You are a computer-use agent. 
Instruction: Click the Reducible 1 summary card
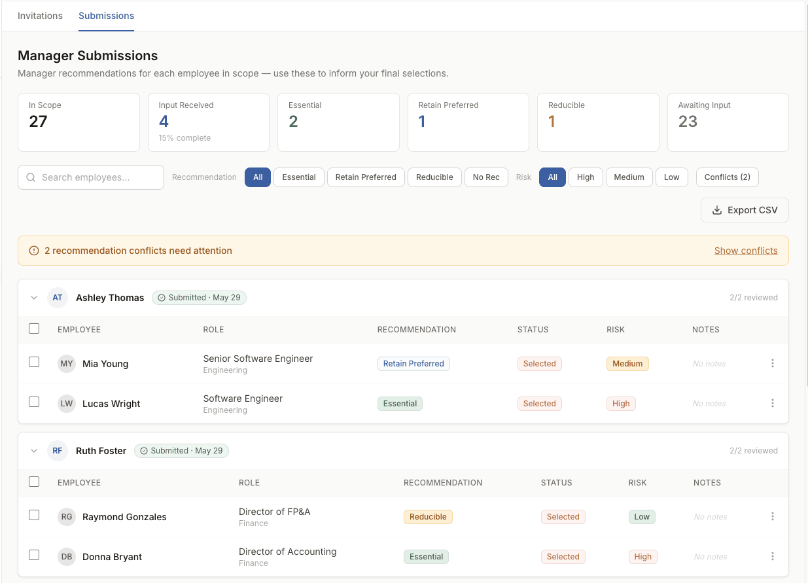pos(598,122)
